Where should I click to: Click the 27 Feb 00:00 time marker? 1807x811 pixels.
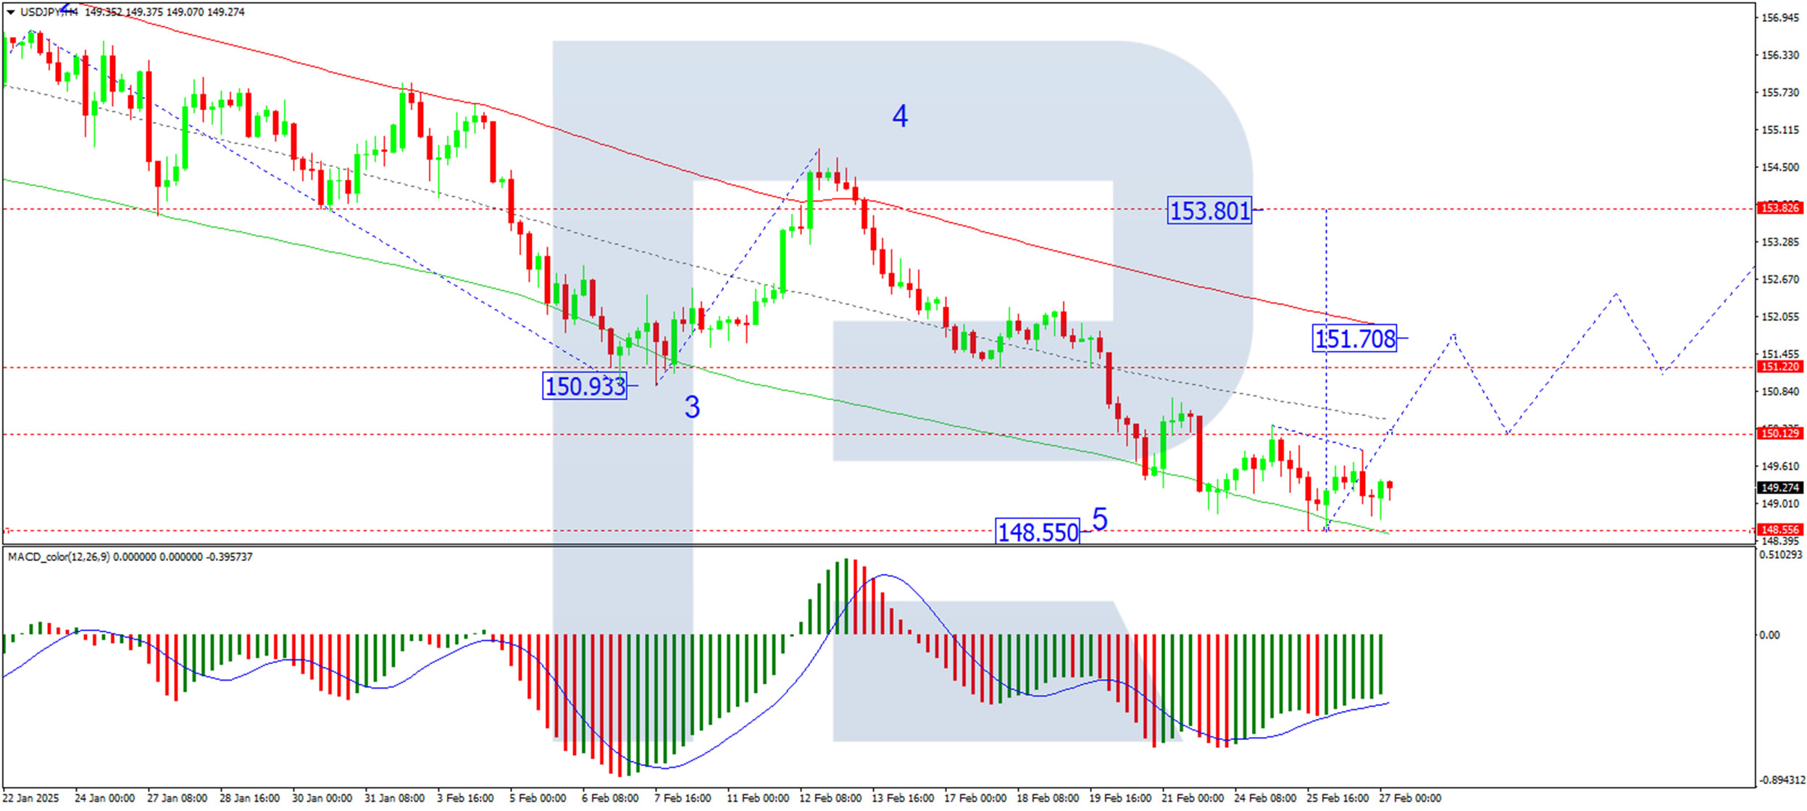[1409, 799]
